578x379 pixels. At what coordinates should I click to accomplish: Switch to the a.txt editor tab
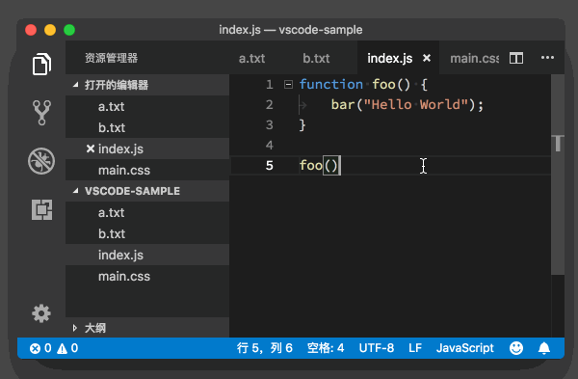coord(251,58)
